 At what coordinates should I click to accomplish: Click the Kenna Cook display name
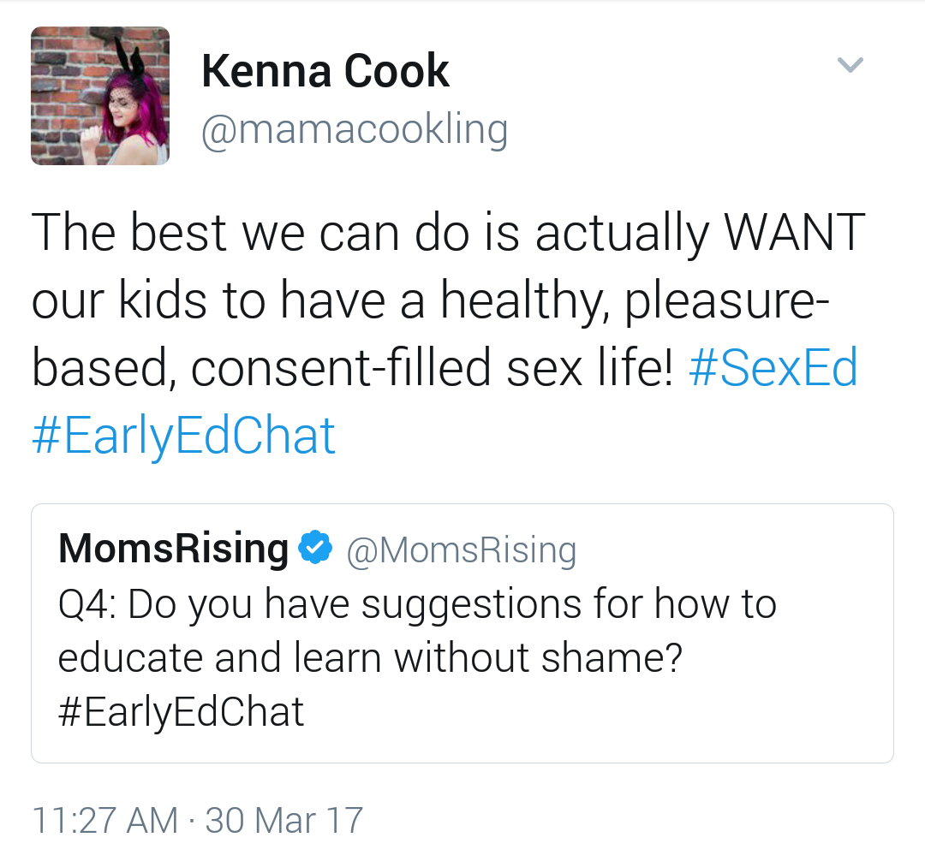325,70
